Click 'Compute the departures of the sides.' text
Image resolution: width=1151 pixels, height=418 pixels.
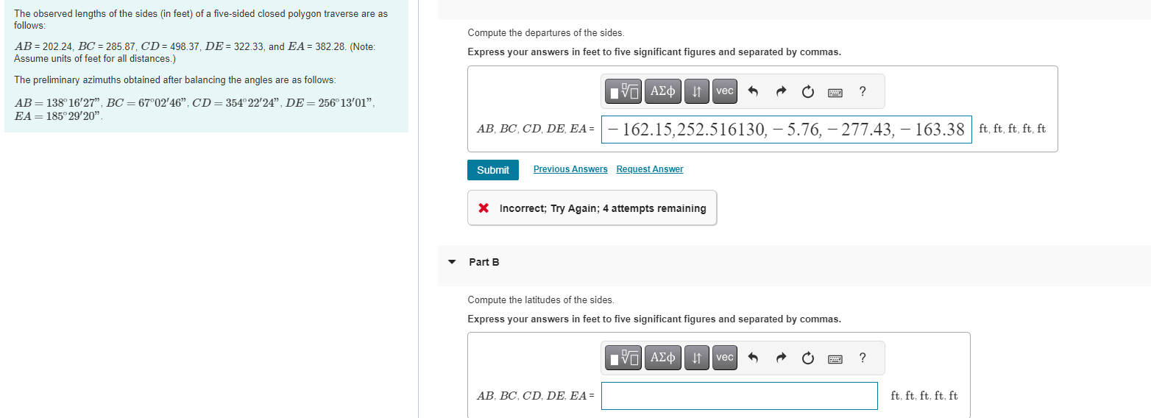[x=546, y=33]
